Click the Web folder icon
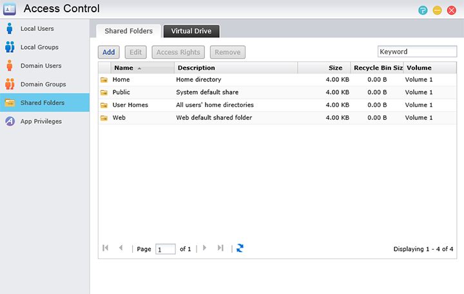Viewport: 464px width, 294px height. pos(104,118)
